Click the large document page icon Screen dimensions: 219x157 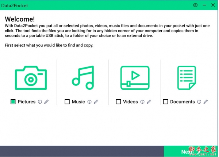click(x=187, y=78)
